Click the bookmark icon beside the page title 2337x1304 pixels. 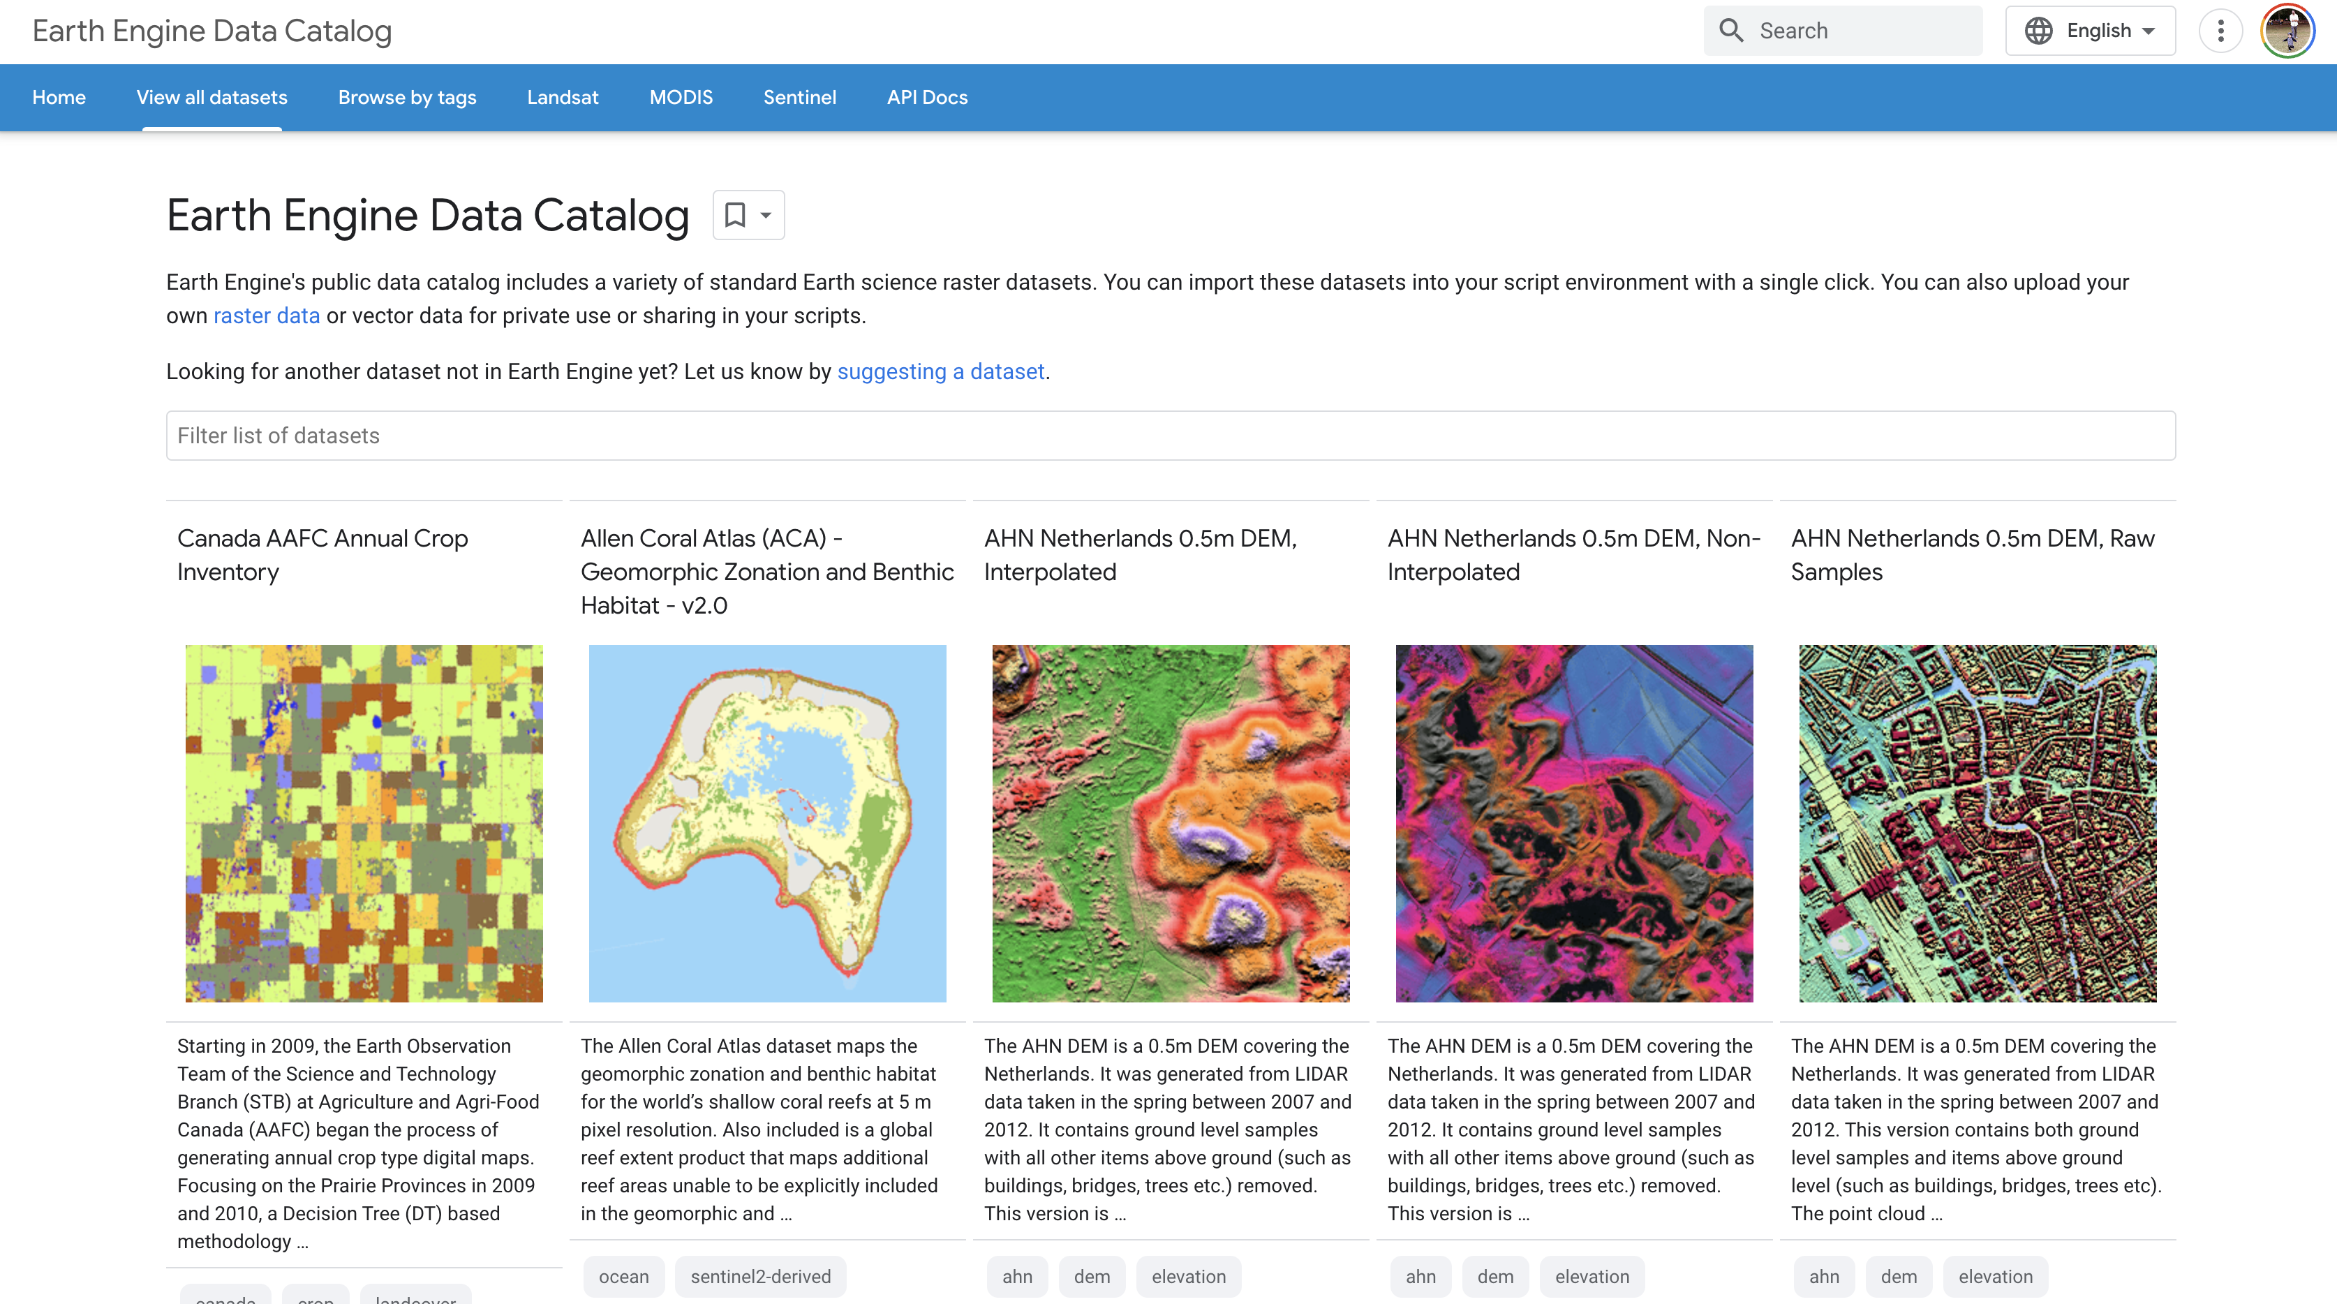pos(736,215)
